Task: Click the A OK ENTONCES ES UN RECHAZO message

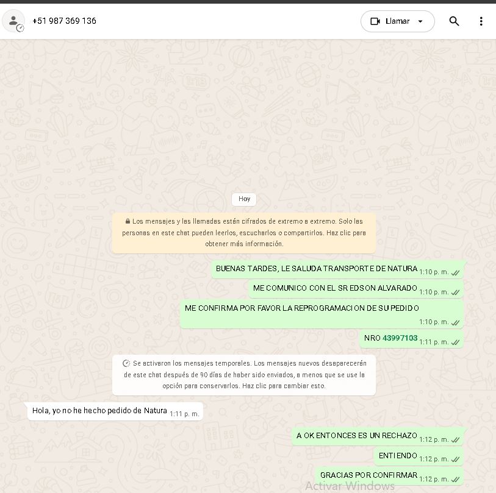Action: 356,436
